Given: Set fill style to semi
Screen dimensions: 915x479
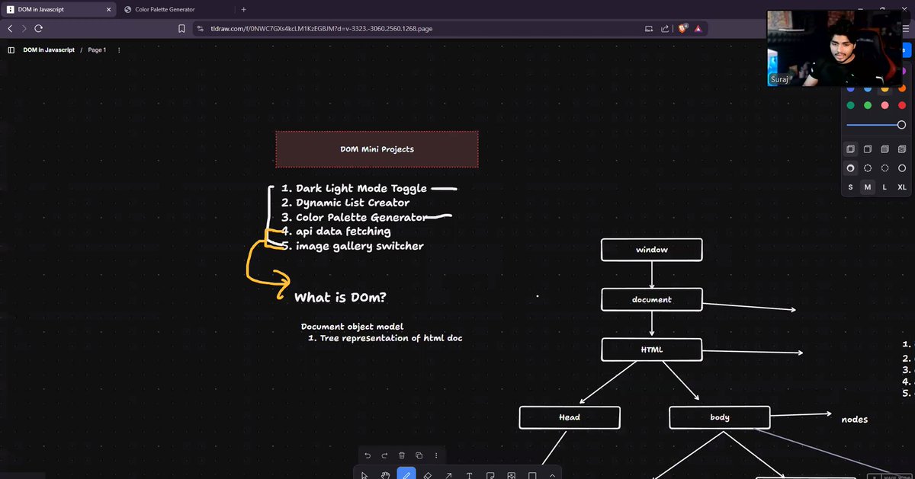Looking at the screenshot, I should coord(868,148).
